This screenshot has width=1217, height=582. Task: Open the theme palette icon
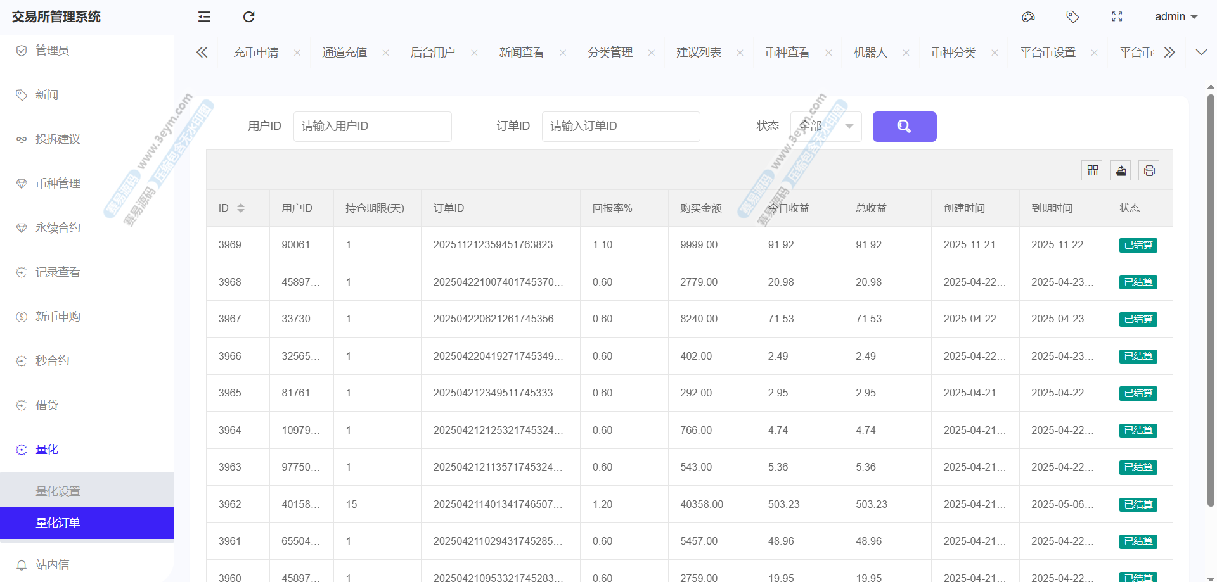coord(1028,17)
